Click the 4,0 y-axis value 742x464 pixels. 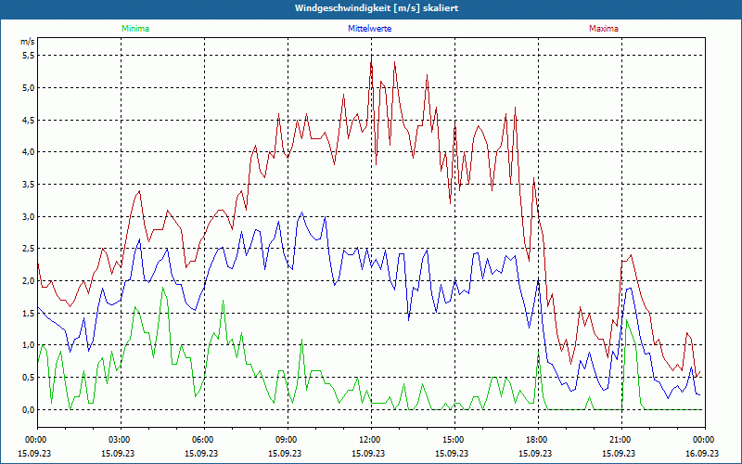(x=29, y=152)
